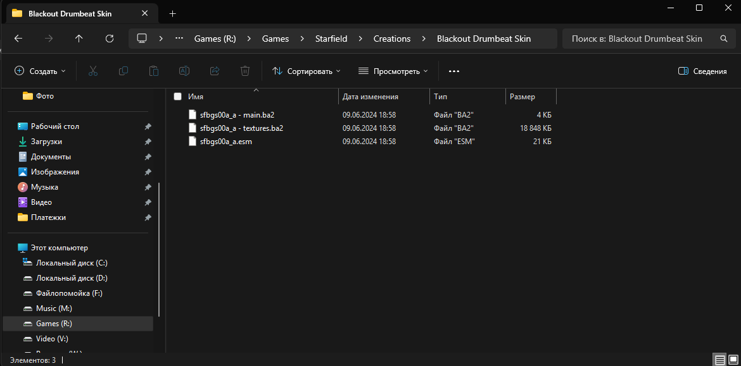Click the 18 848 КБ size value
This screenshot has height=366, width=741.
535,128
